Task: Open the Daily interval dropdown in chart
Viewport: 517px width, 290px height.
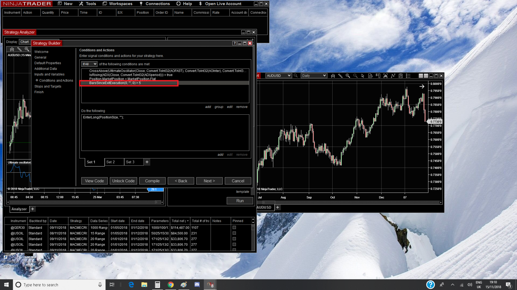Action: point(314,75)
